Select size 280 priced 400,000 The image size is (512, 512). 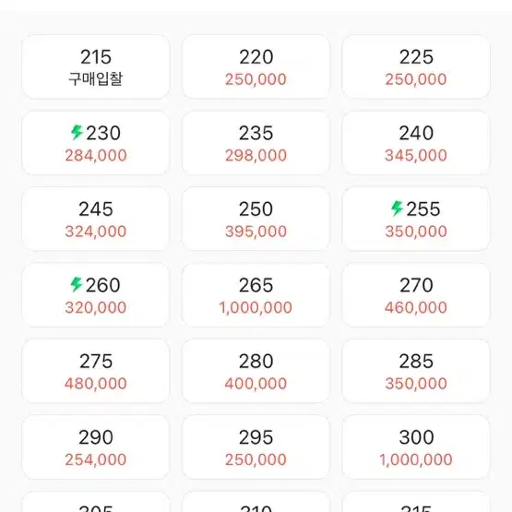click(256, 371)
